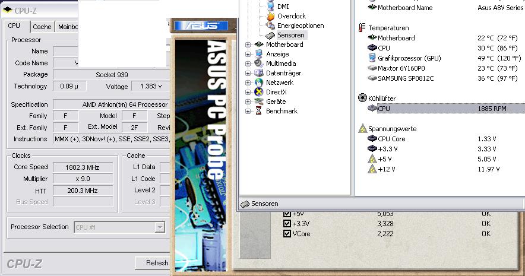Click the Sensoren status bar icon

(x=245, y=204)
